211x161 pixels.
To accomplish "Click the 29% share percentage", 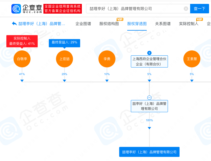I will [x=65, y=74].
